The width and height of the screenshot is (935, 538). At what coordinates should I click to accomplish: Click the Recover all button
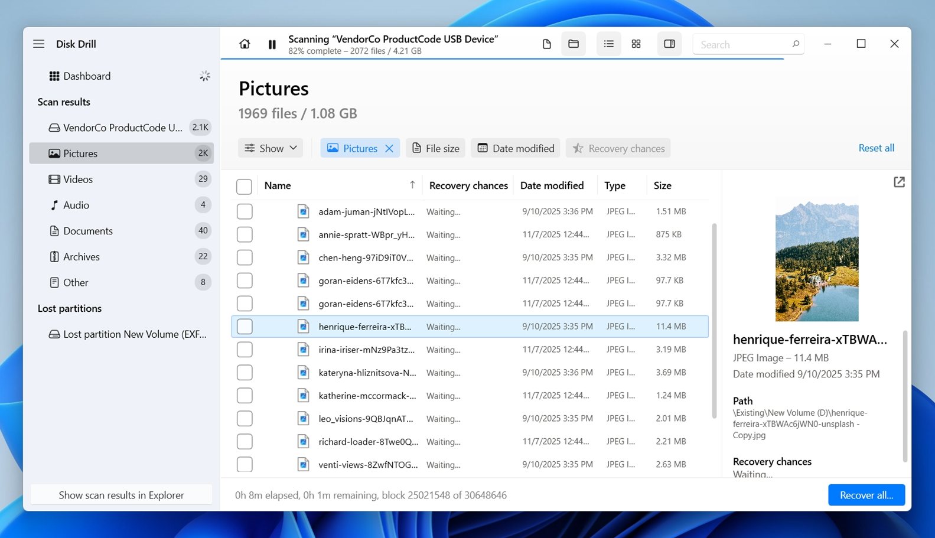pos(866,495)
